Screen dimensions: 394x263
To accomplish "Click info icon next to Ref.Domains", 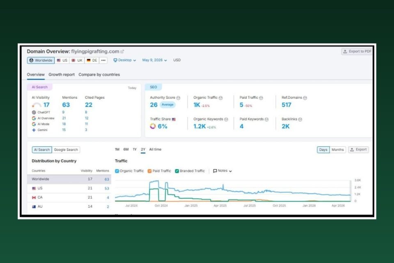I will [305, 98].
